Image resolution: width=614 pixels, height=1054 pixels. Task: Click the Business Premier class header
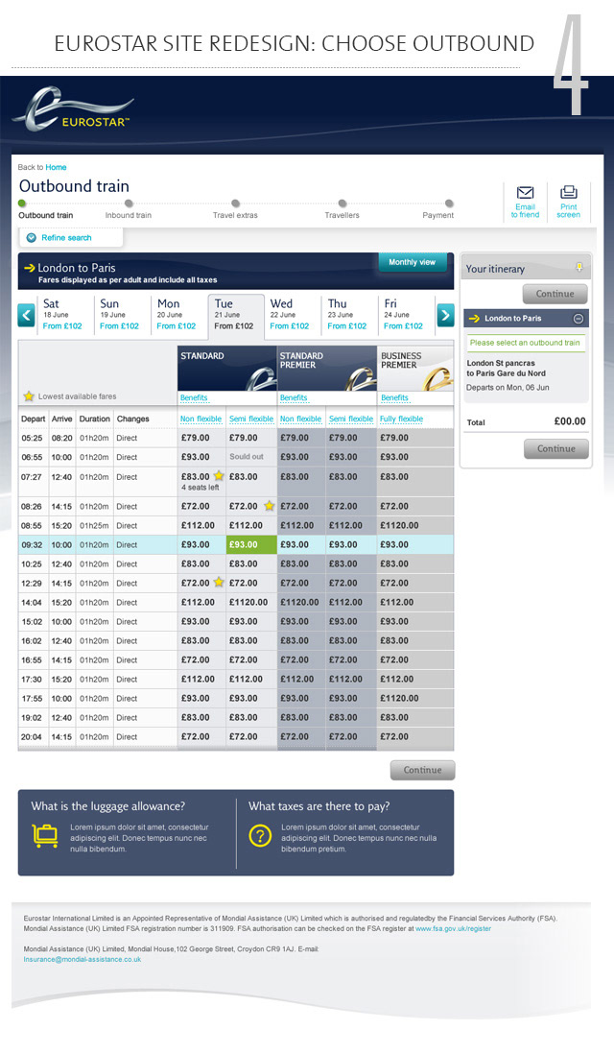(415, 369)
